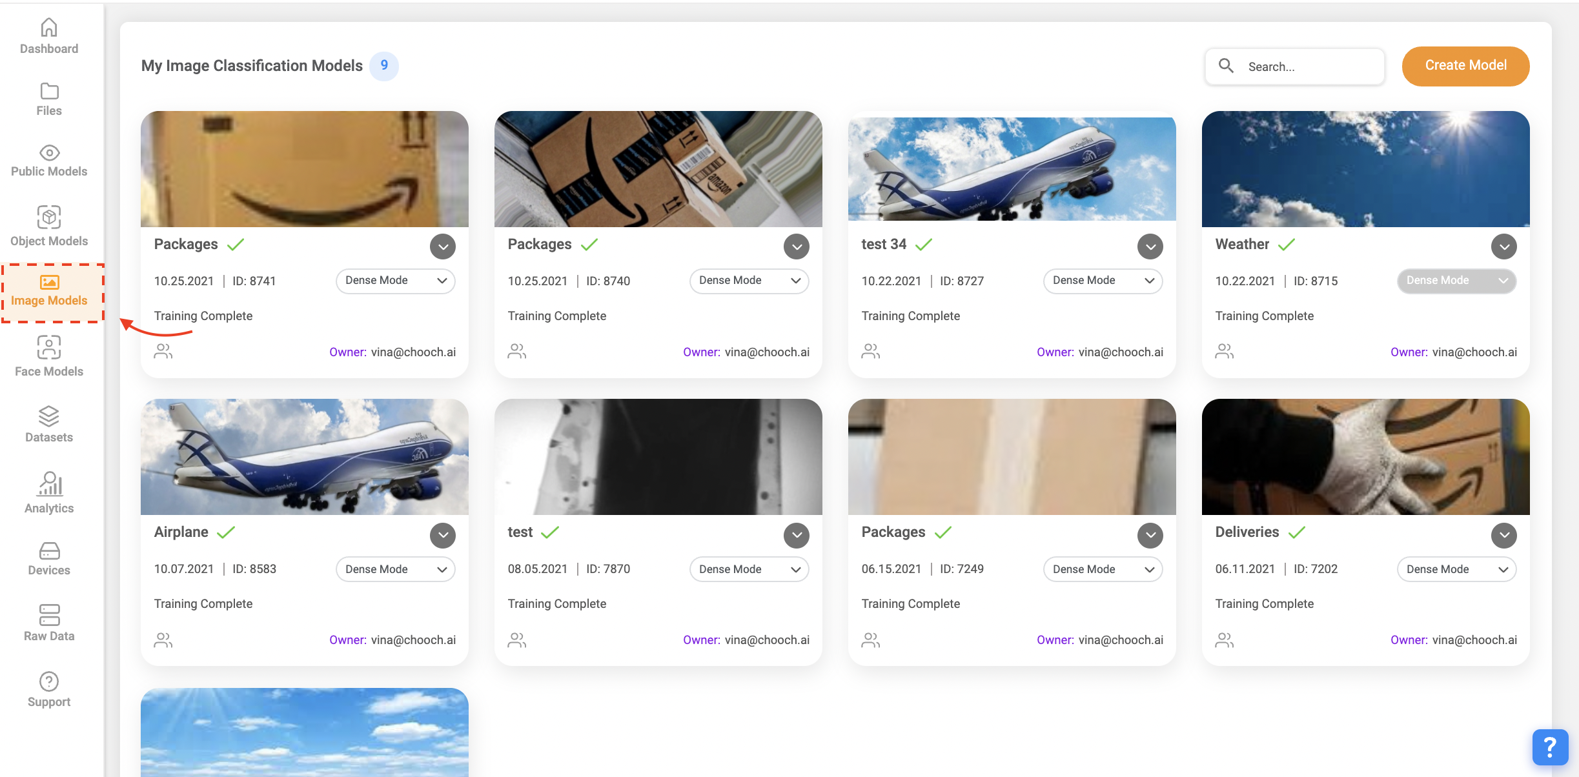Screen dimensions: 1579x777
Task: Expand options chevron on test 34 card
Action: pos(1150,247)
